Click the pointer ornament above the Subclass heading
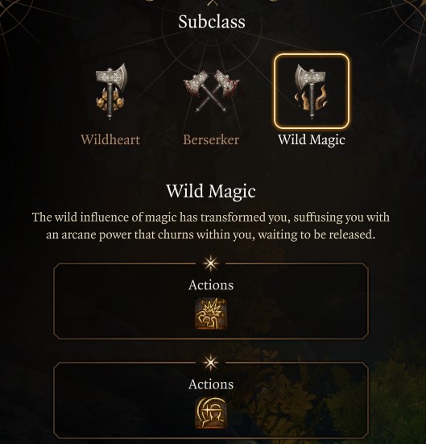 click(212, 3)
